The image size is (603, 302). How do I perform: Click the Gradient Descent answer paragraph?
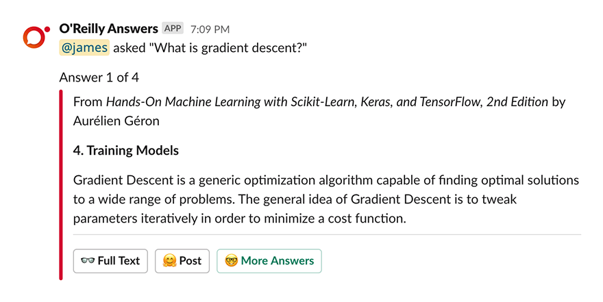(x=326, y=199)
